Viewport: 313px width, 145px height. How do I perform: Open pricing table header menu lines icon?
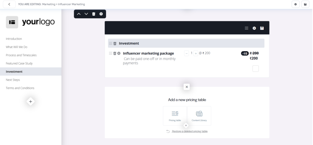click(247, 28)
